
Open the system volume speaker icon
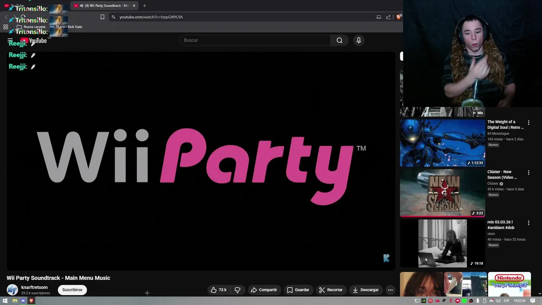[498, 301]
